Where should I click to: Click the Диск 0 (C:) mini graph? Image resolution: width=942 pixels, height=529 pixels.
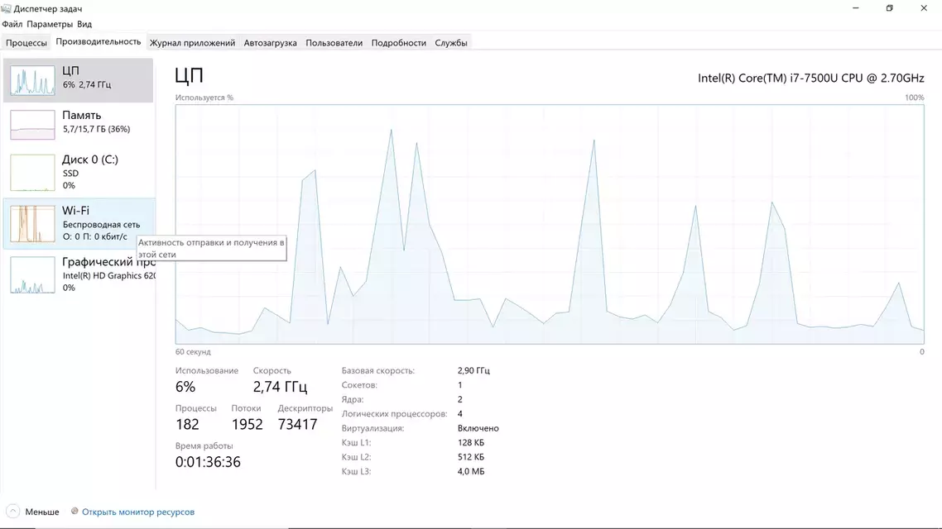32,173
